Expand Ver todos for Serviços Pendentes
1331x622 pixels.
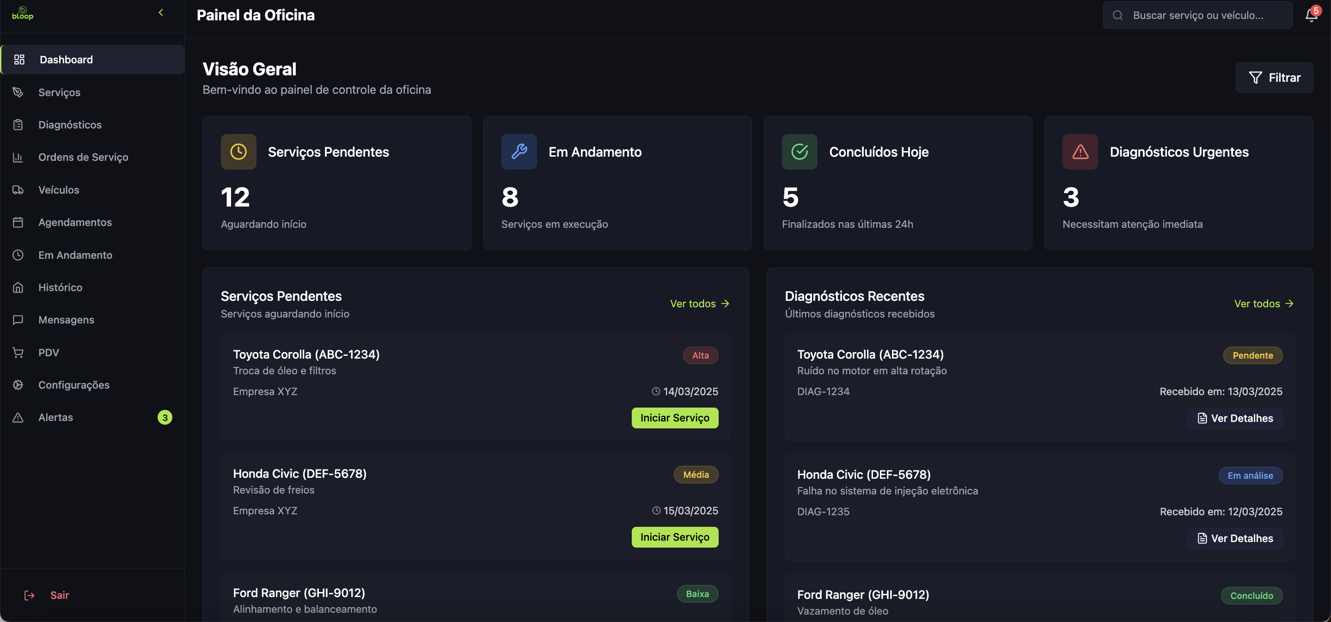pyautogui.click(x=699, y=304)
